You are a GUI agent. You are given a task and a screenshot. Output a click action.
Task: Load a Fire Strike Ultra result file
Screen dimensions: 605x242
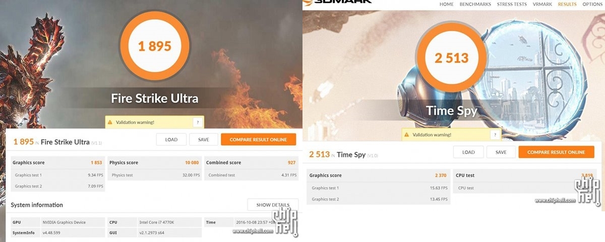[171, 139]
